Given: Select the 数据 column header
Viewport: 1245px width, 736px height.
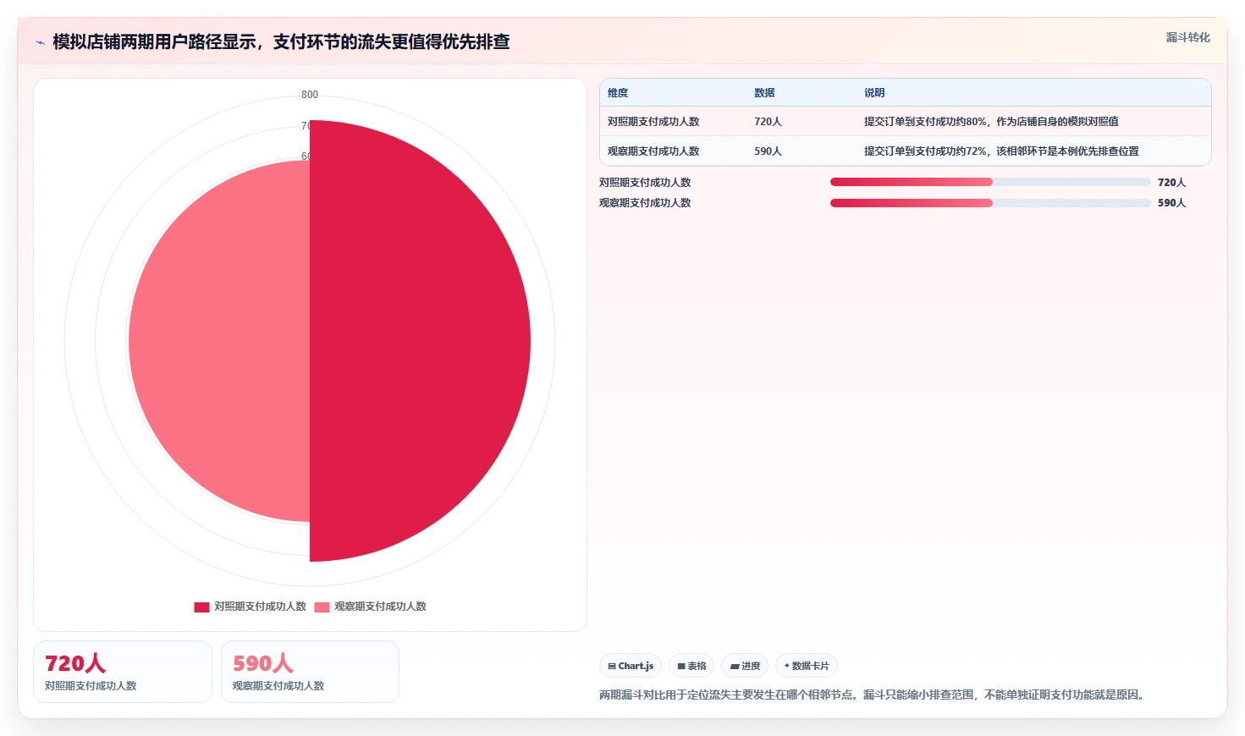Looking at the screenshot, I should pyautogui.click(x=764, y=93).
